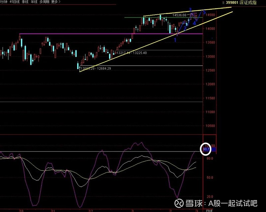Viewport: 266px width, 212px height.
Task: Click the 50.0 indicator axis label
Action: [x=210, y=177]
